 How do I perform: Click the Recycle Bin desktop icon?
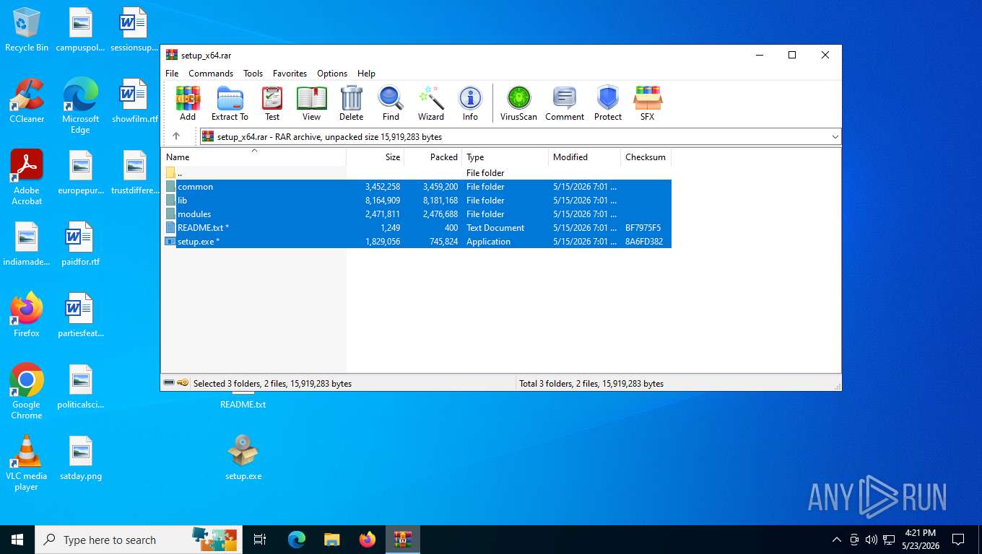coord(27,30)
